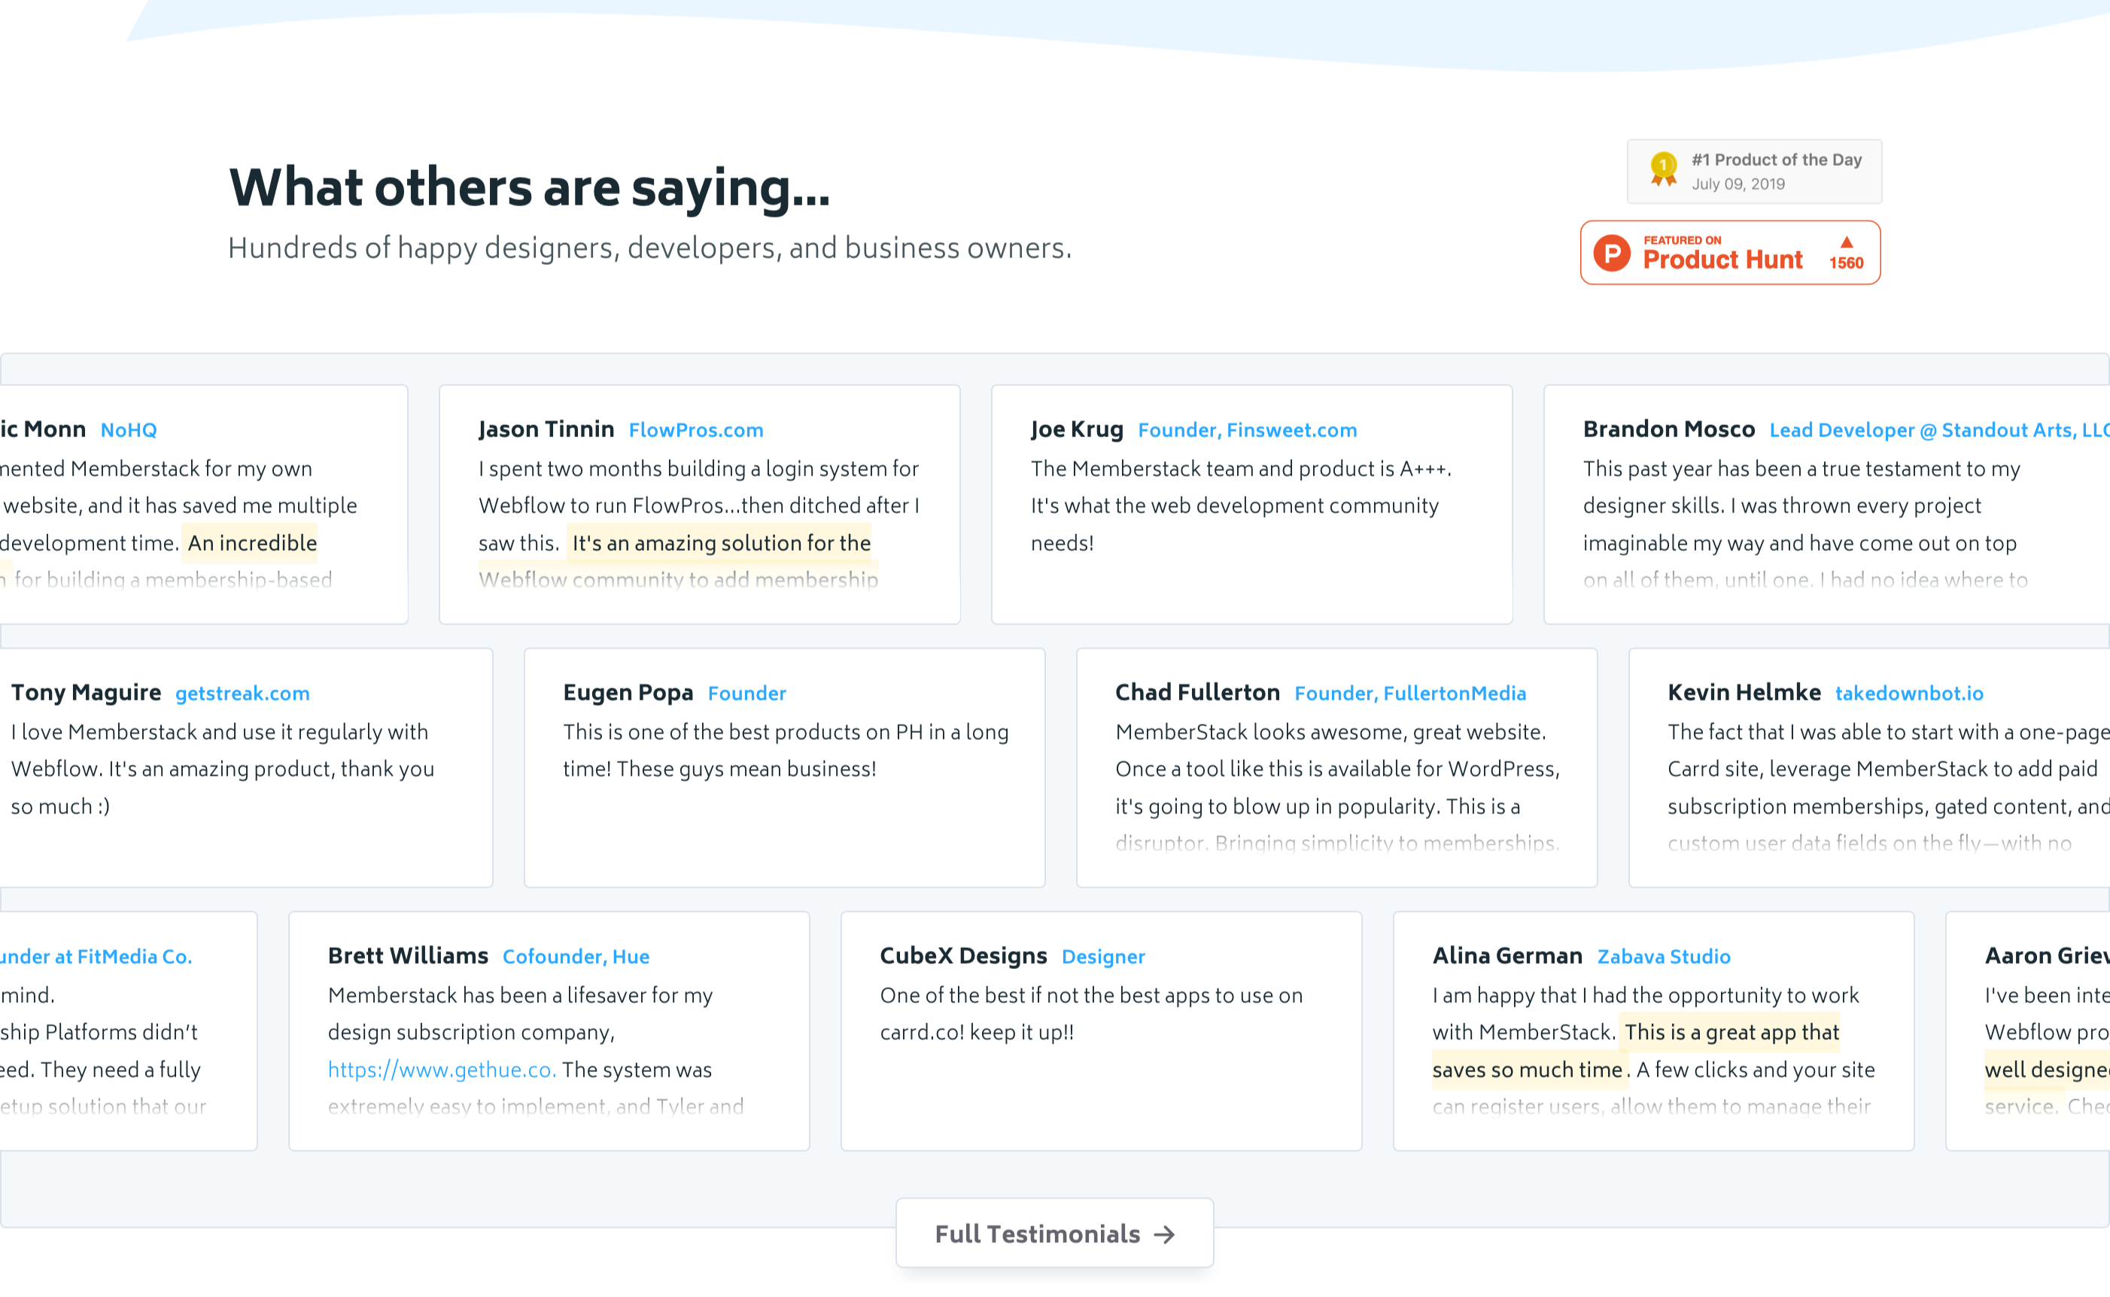Click the Hundreds of happy designers subtitle
Viewport: 2110px width, 1297px height.
click(649, 248)
